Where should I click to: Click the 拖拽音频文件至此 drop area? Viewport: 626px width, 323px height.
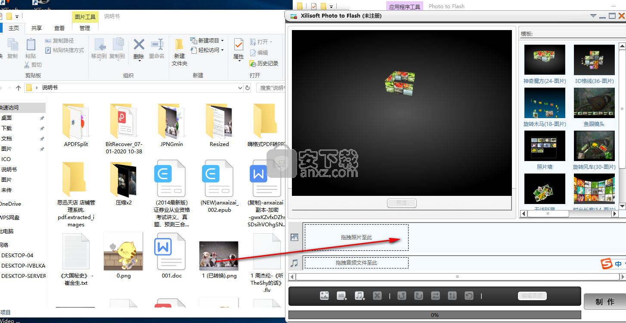(x=356, y=262)
